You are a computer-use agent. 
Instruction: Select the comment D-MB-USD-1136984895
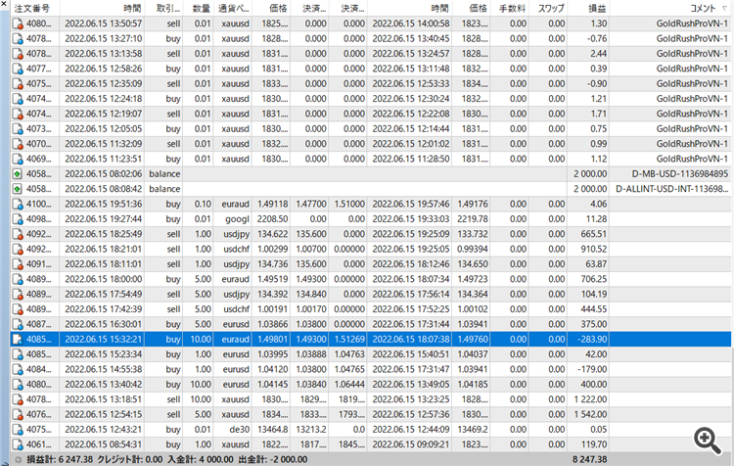(680, 173)
